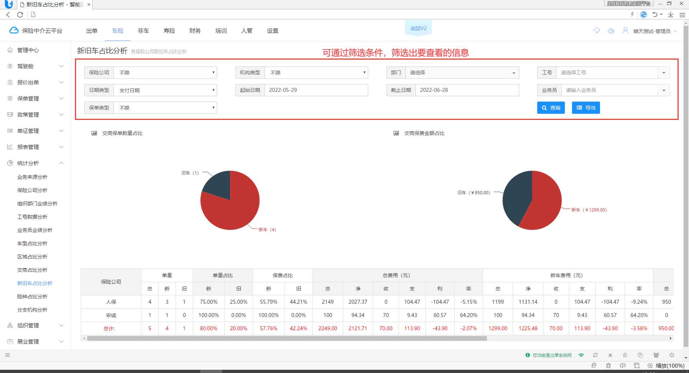
Task: Open the 工号 dropdown arrow
Action: [x=664, y=73]
